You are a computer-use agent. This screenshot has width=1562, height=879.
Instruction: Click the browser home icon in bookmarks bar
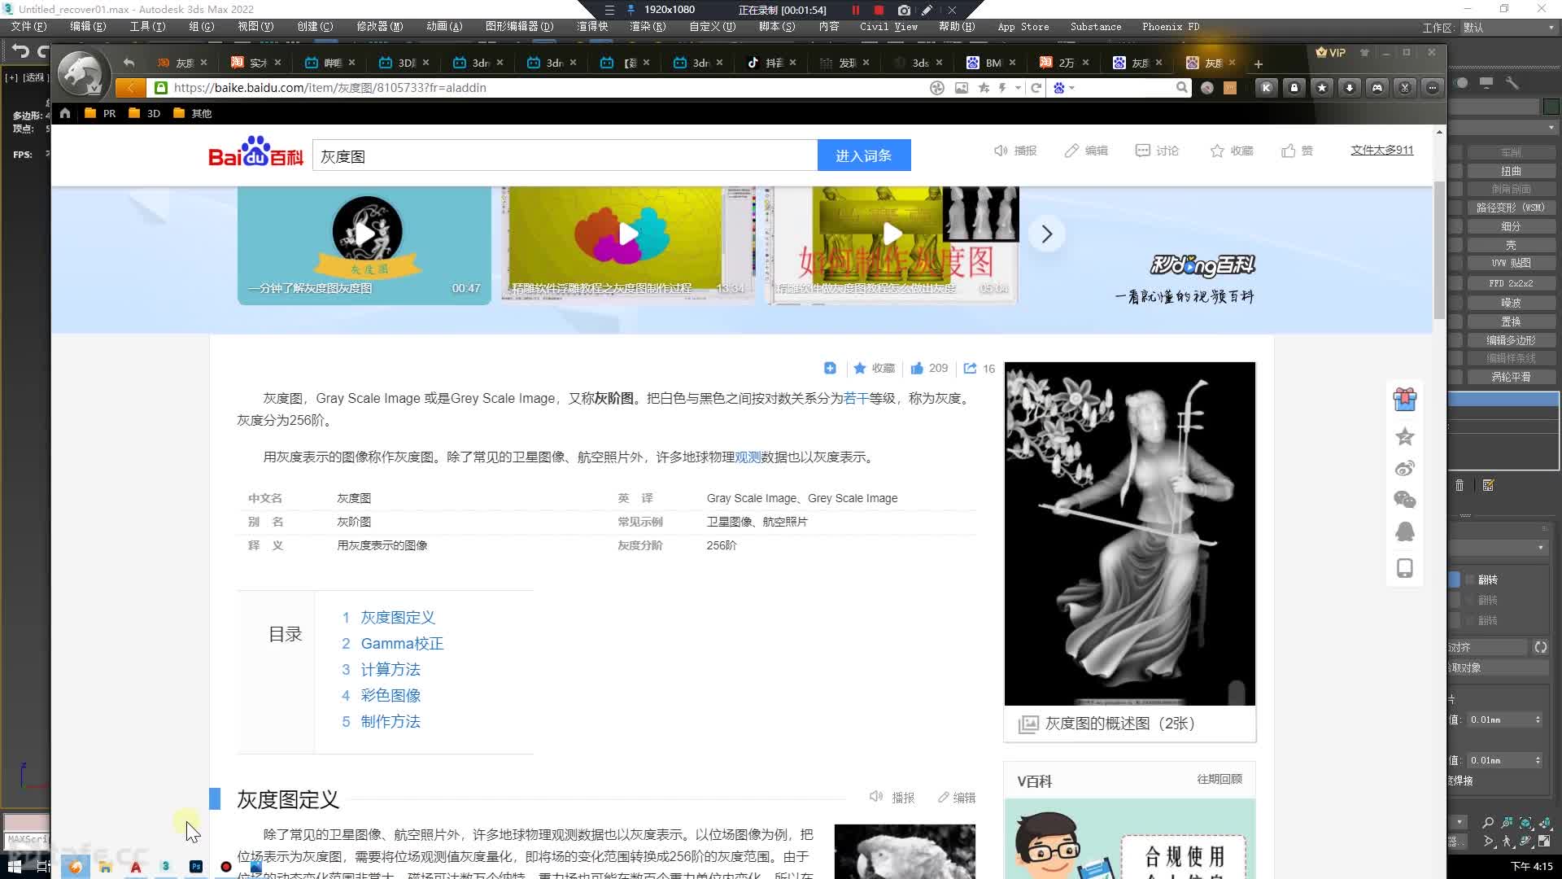click(x=65, y=113)
